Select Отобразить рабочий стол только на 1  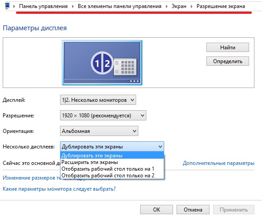pos(112,169)
